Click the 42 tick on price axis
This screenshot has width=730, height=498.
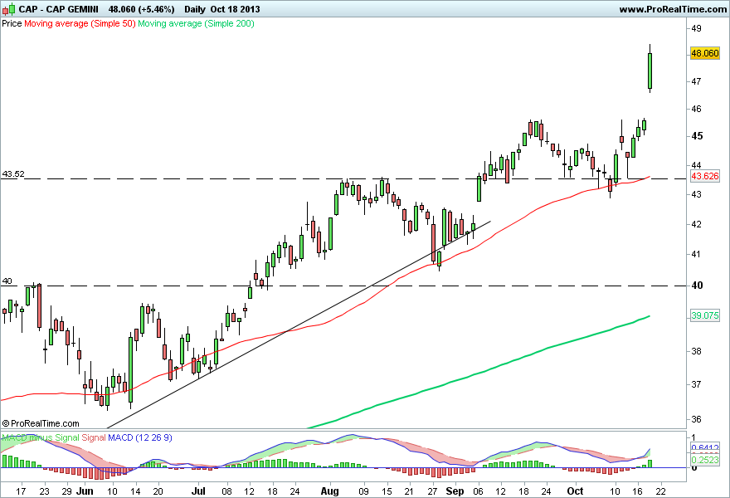pyautogui.click(x=696, y=225)
